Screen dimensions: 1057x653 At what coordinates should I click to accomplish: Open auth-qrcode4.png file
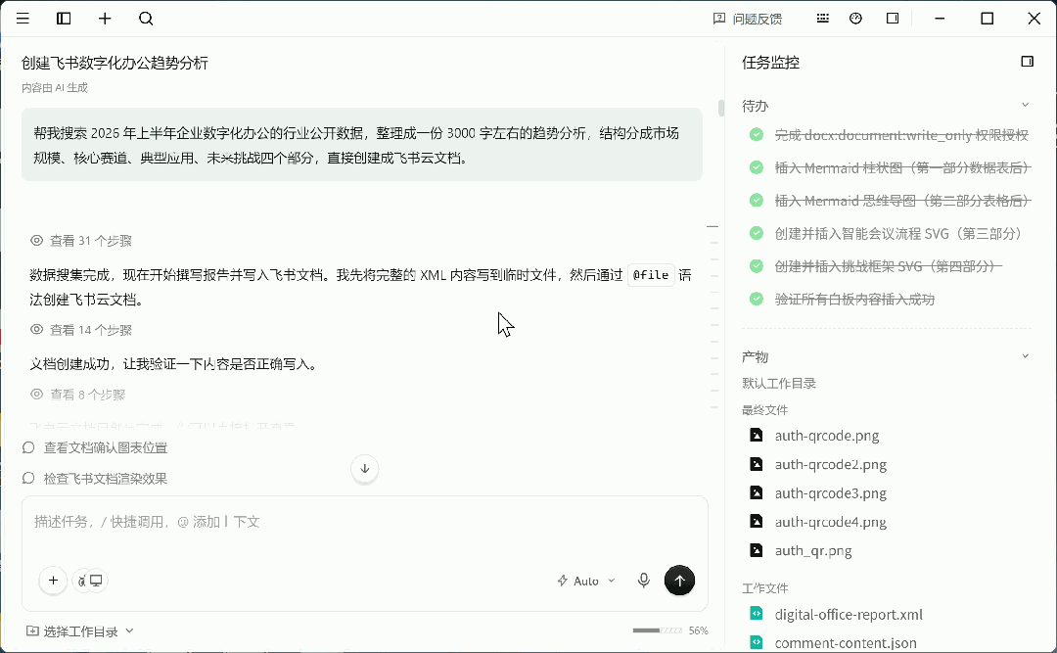[x=831, y=522]
